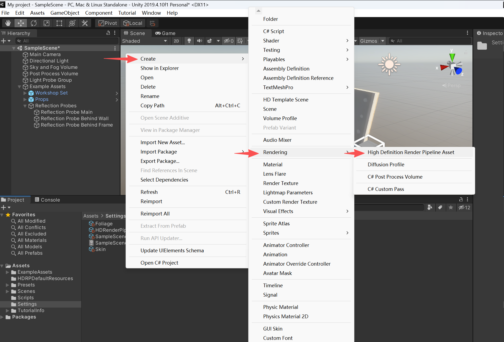This screenshot has width=504, height=342.
Task: Open the Shaded draw mode dropdown
Action: [145, 41]
